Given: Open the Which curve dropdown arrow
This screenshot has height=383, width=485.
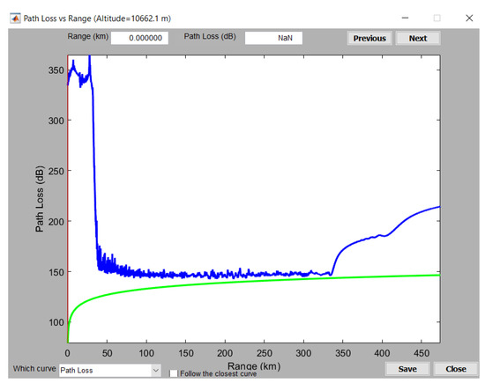Looking at the screenshot, I should click(156, 370).
